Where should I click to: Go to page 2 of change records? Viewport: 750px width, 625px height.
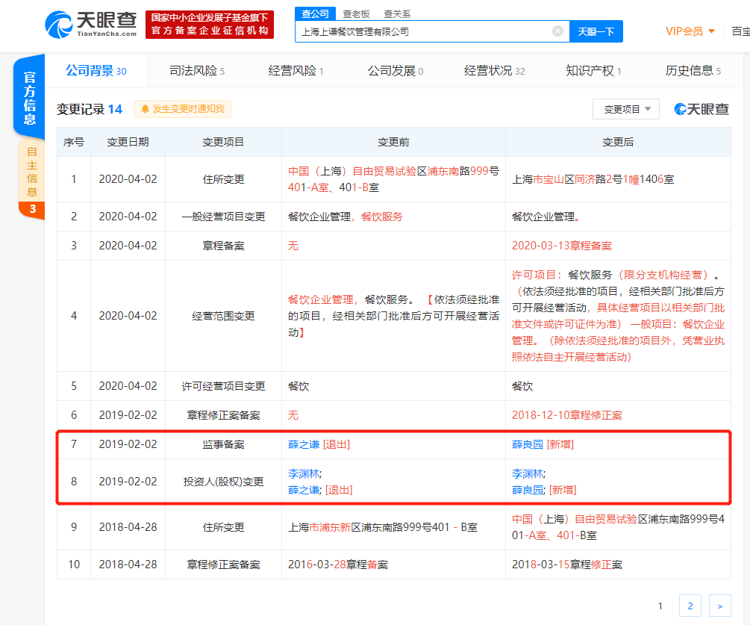point(690,605)
